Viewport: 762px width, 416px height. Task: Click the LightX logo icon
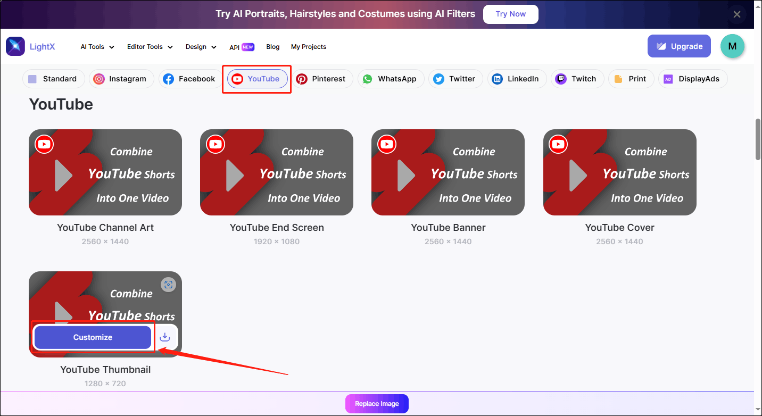[15, 46]
